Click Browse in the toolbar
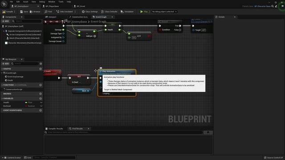285x160 pixels. coord(35,12)
